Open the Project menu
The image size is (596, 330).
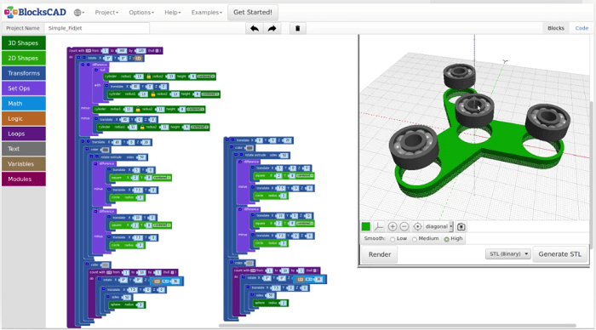pos(106,13)
